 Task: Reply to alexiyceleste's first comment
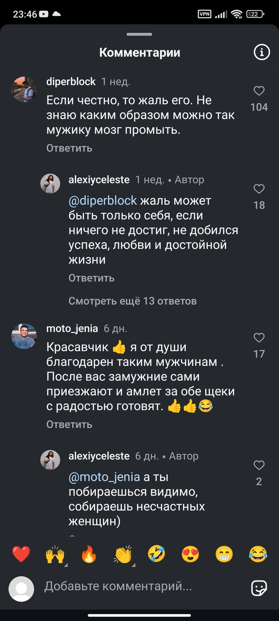coord(91,278)
